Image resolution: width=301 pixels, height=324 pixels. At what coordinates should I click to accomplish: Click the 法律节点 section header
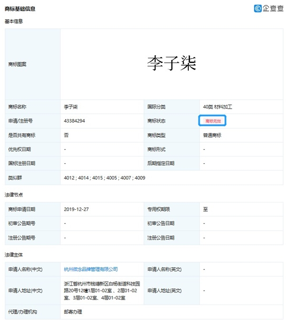pos(14,194)
